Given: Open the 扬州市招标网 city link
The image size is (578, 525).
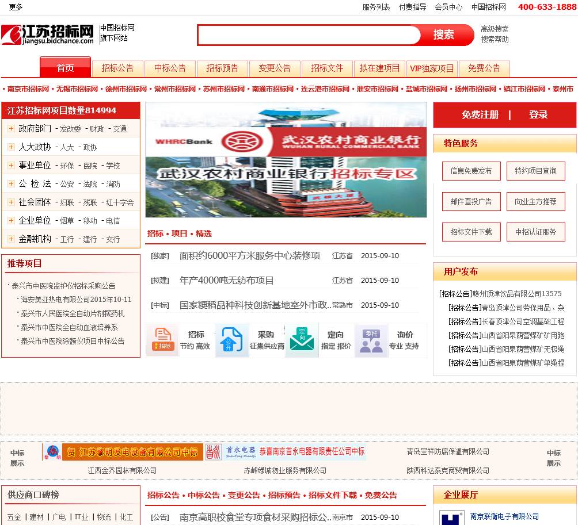Looking at the screenshot, I should 475,89.
